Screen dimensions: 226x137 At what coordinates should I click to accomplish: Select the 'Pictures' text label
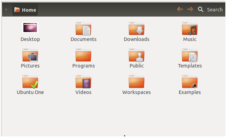30,66
